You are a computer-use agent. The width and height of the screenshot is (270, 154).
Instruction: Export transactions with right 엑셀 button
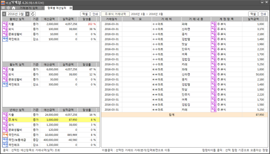click(x=253, y=14)
